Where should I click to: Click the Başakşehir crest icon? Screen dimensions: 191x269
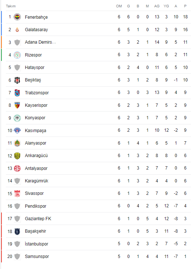pos(17,231)
